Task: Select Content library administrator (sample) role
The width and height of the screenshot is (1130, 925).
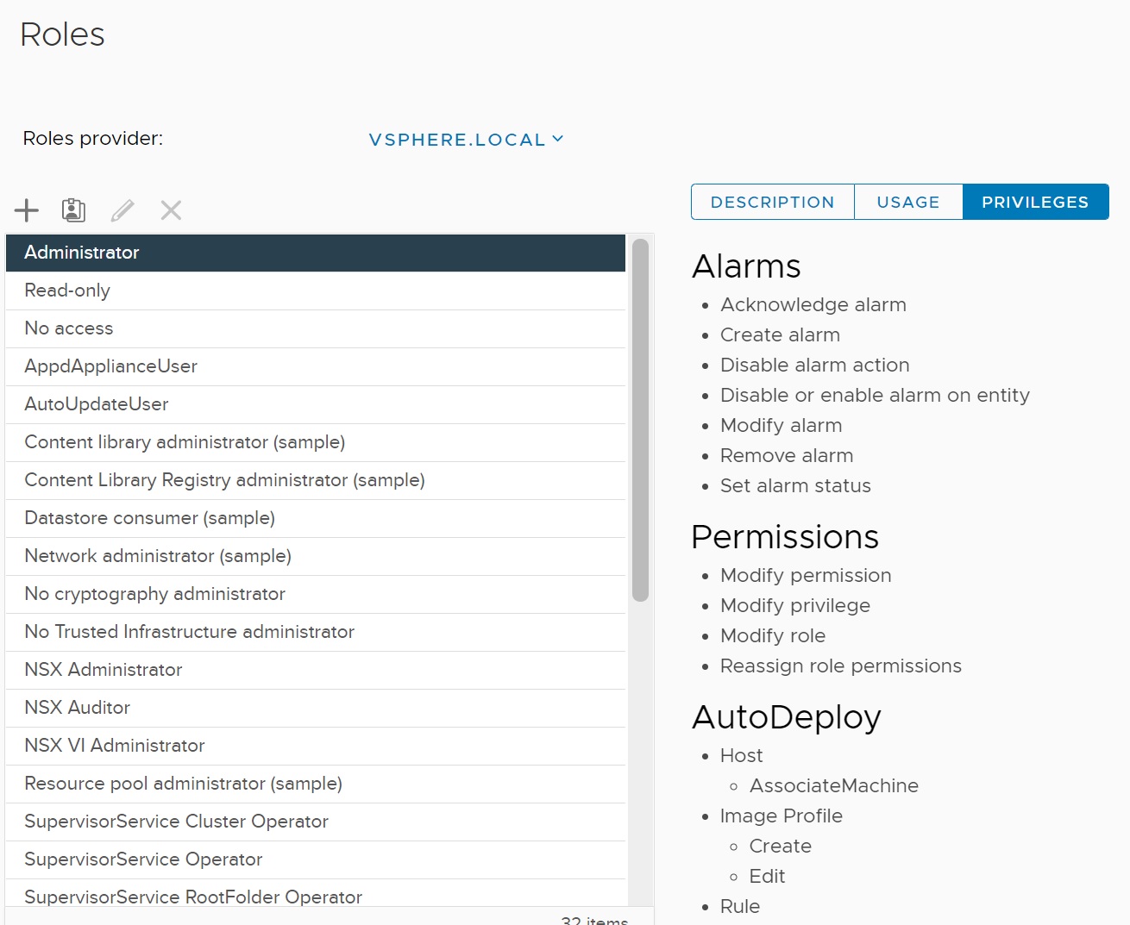Action: [x=316, y=442]
